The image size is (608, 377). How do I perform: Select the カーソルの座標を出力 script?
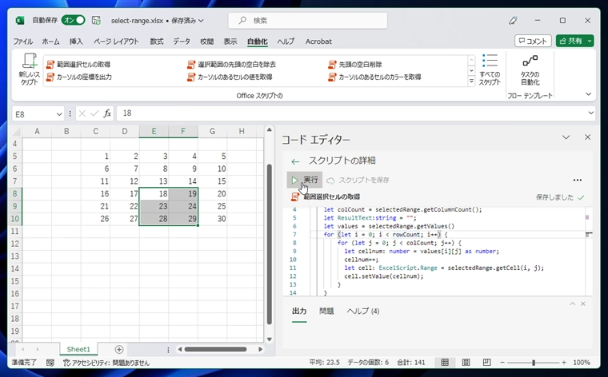pyautogui.click(x=79, y=77)
